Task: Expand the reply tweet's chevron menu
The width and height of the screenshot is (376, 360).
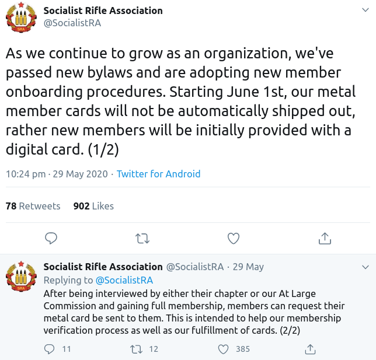Action: [365, 267]
